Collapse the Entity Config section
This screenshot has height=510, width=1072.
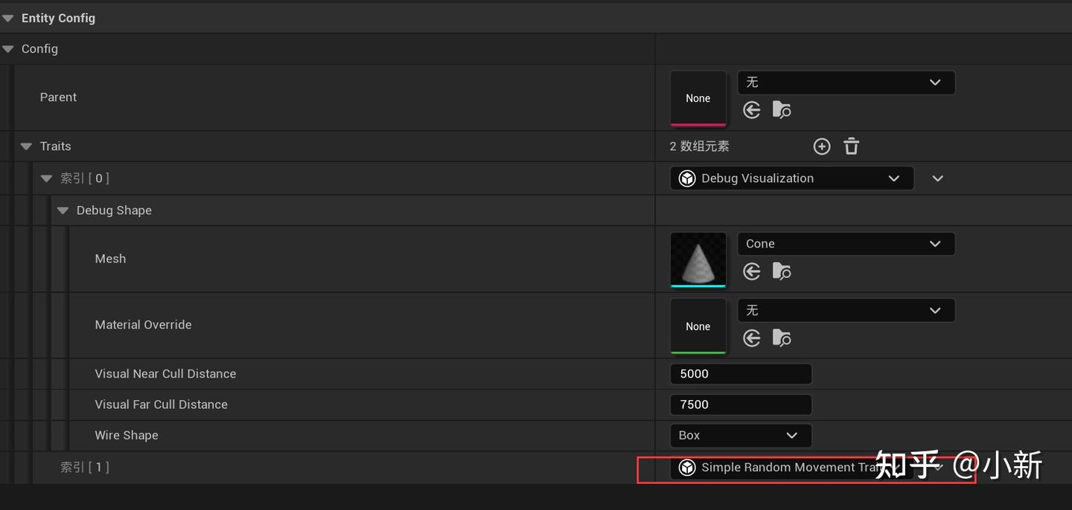pyautogui.click(x=8, y=18)
